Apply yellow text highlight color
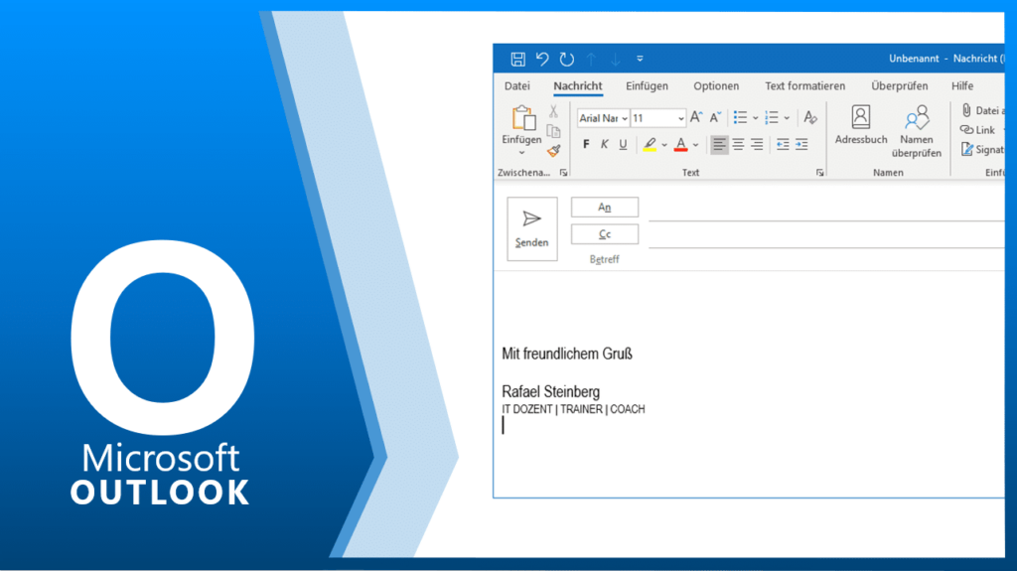The image size is (1017, 571). [x=650, y=144]
